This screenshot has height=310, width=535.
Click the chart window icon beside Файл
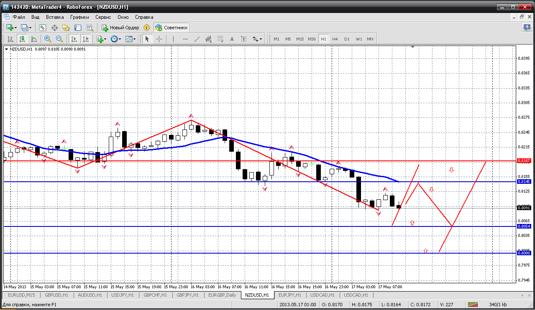6,17
